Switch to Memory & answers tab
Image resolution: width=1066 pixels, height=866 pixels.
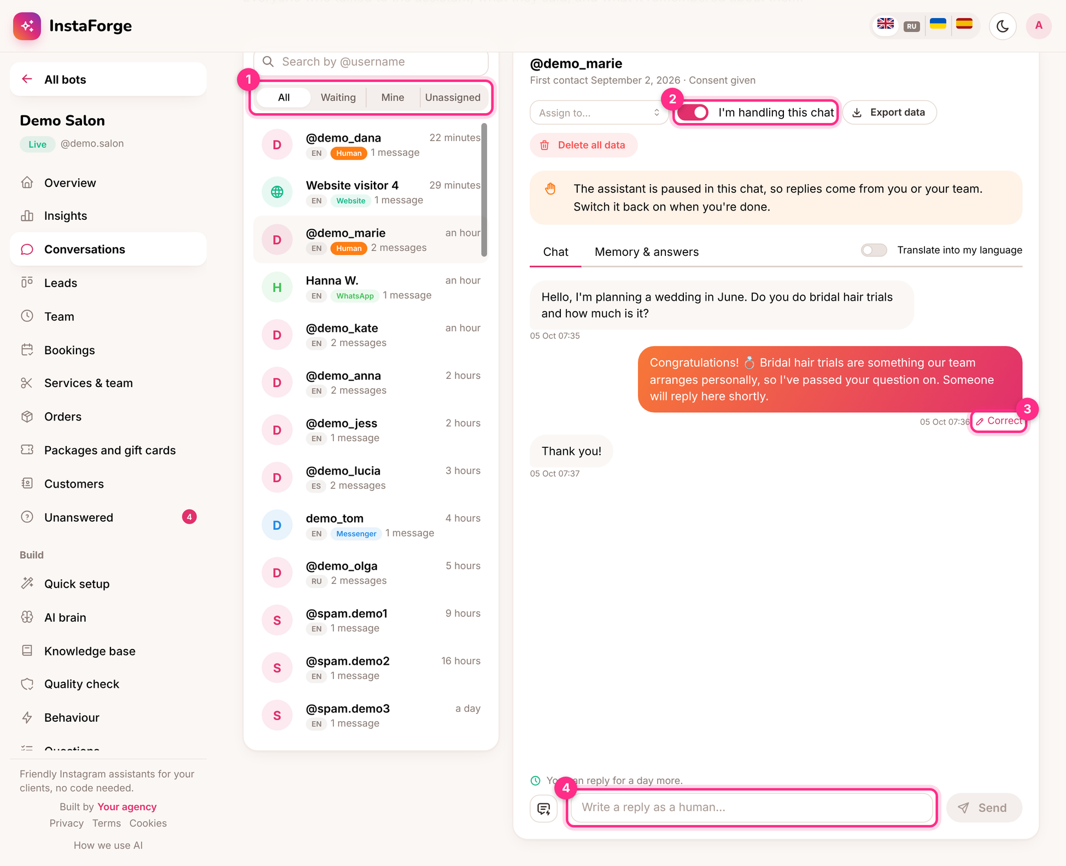(646, 252)
